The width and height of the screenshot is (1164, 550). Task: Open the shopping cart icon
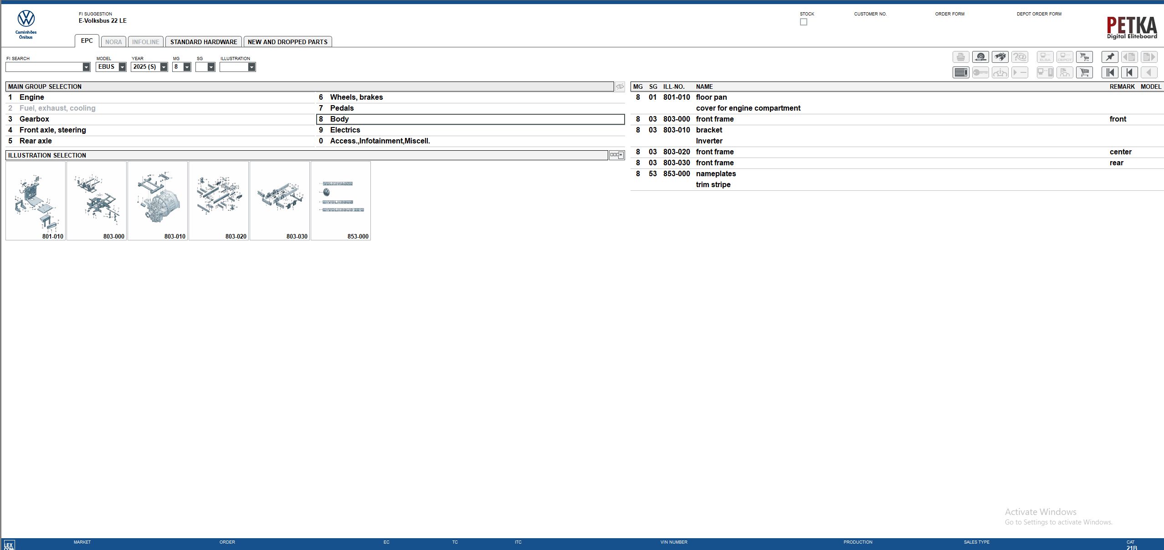coord(1084,72)
